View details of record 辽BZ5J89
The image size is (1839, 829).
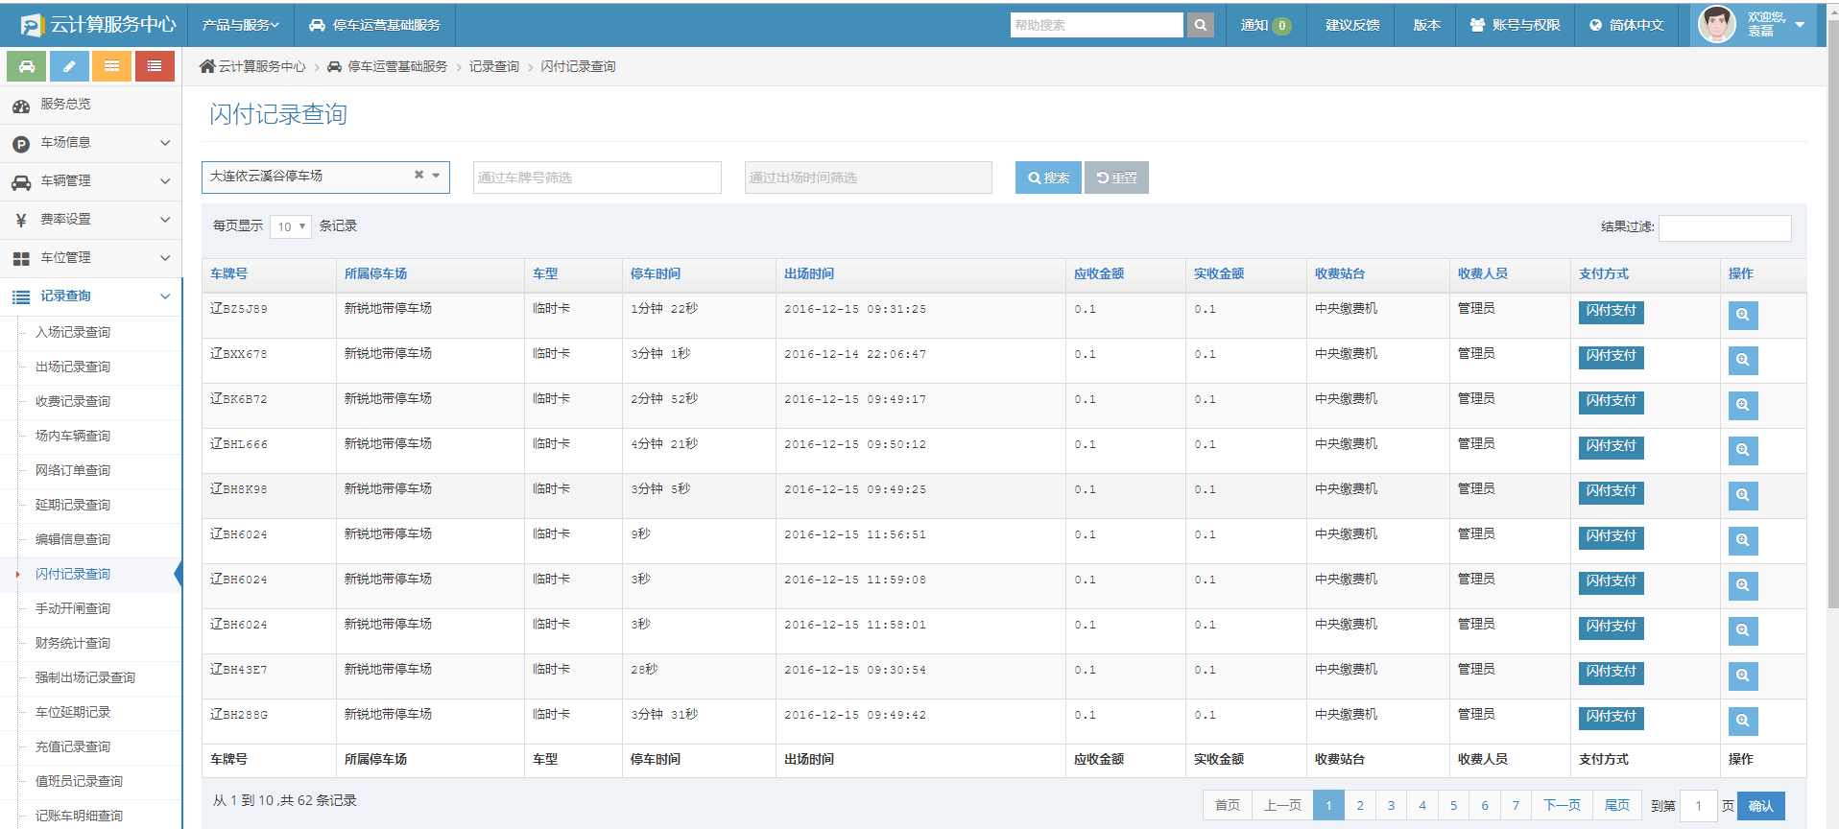(1742, 315)
